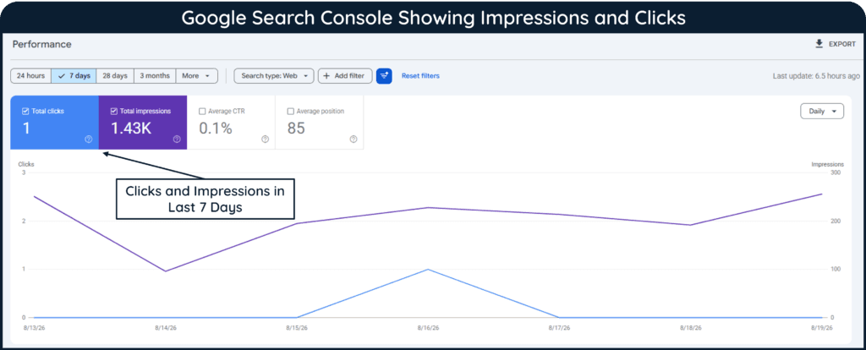
Task: Toggle the Total clicks checkbox
Action: pyautogui.click(x=25, y=111)
